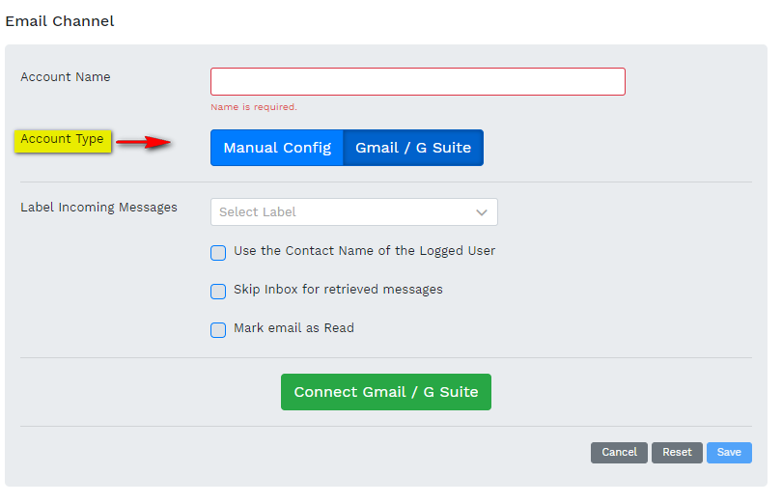This screenshot has width=782, height=504.
Task: Click the Account Name field label
Action: [x=66, y=77]
